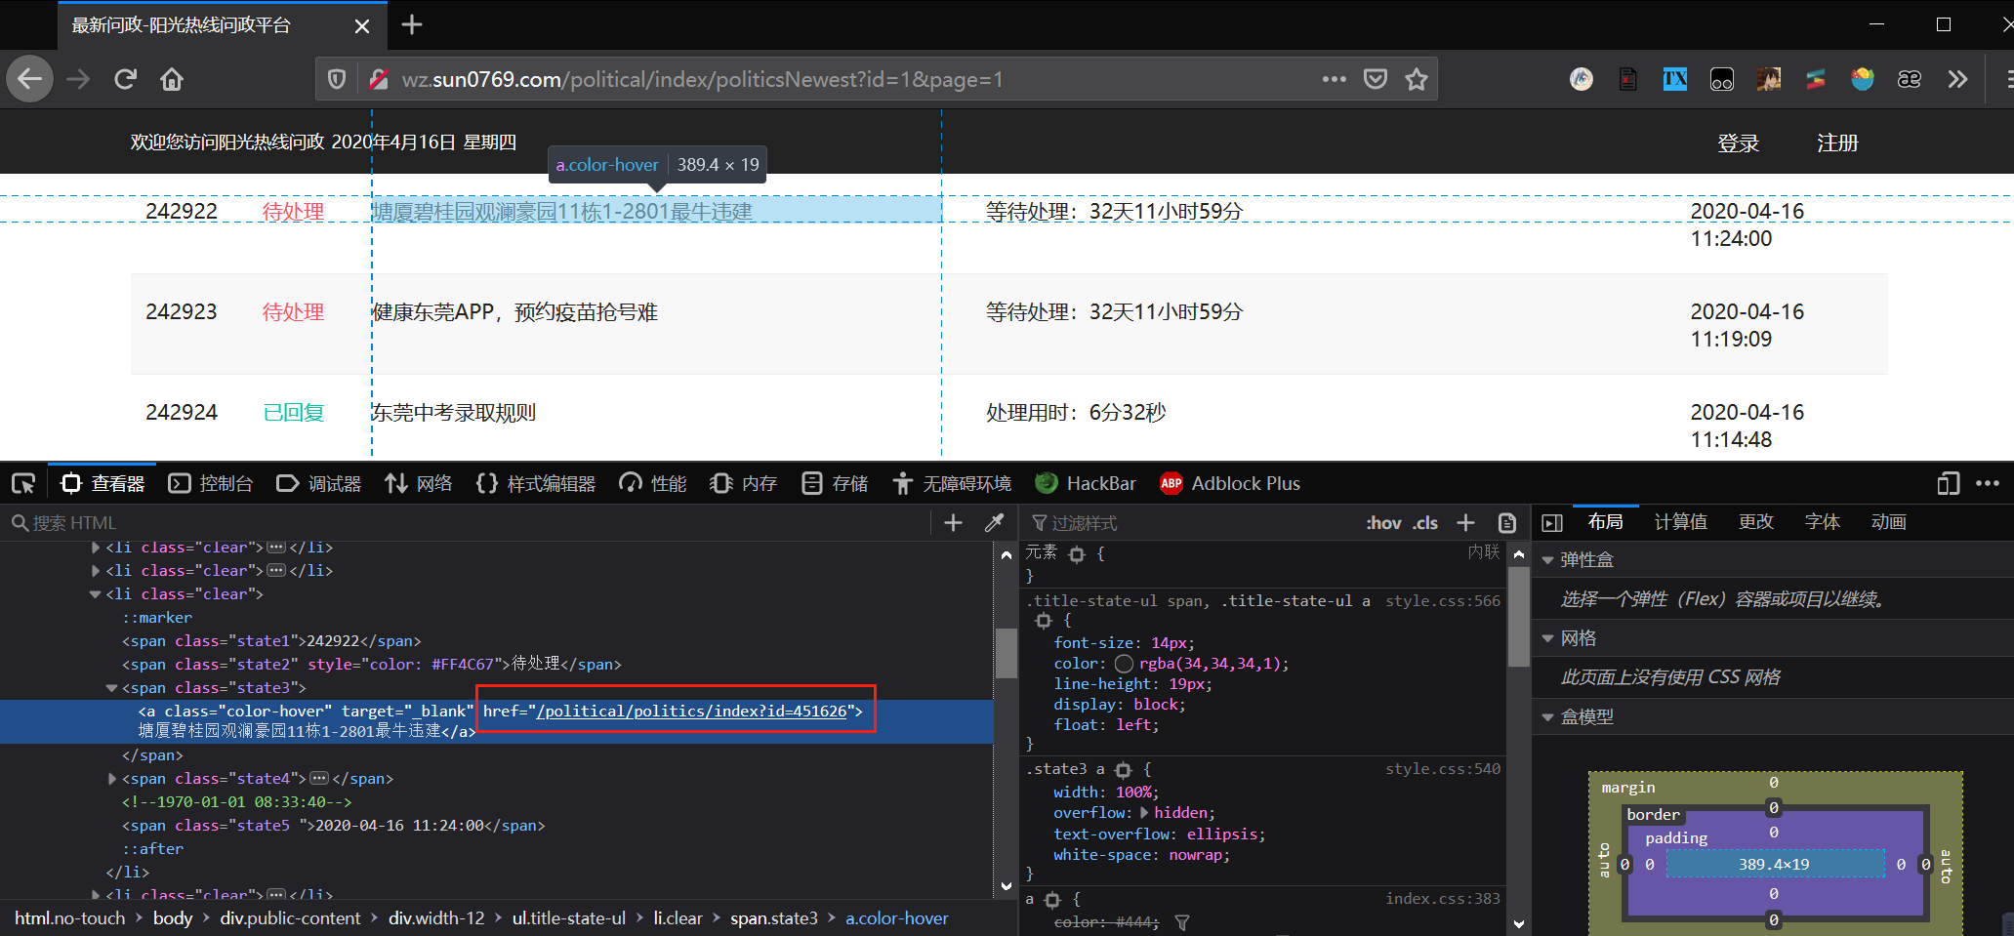Reload the current page

point(125,79)
